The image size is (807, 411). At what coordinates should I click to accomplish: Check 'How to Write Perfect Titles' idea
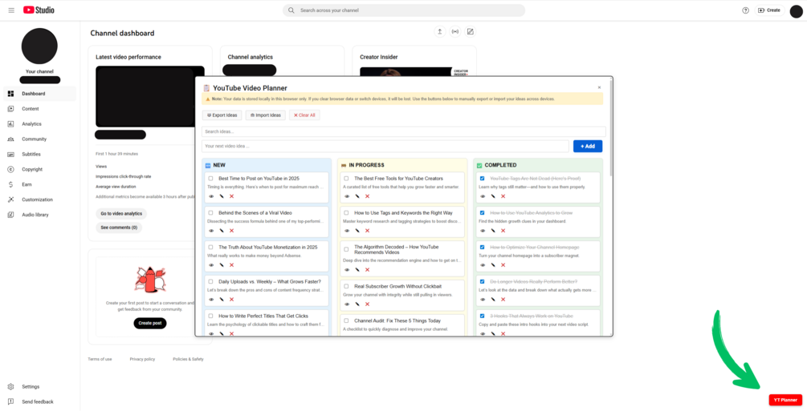tap(210, 316)
